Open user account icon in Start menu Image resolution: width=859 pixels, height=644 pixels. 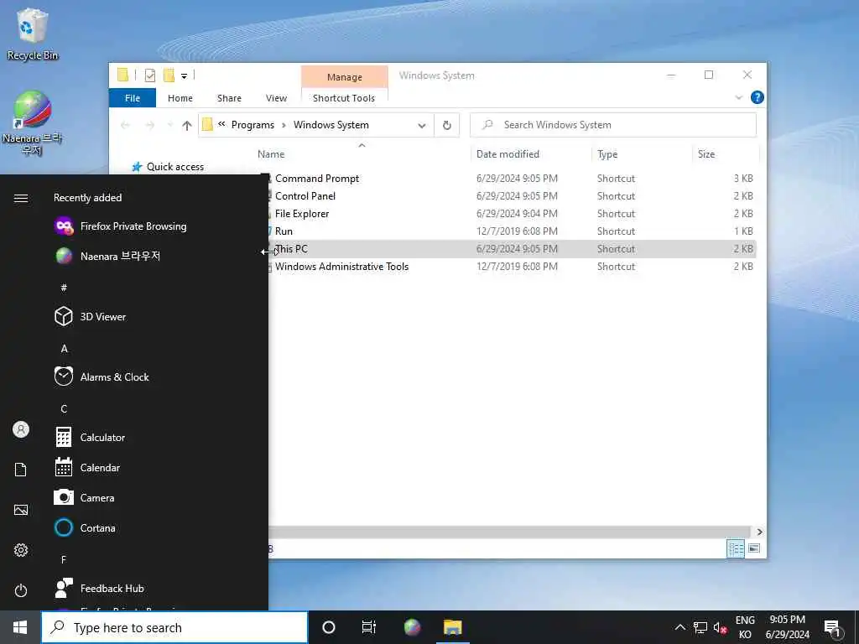point(21,429)
